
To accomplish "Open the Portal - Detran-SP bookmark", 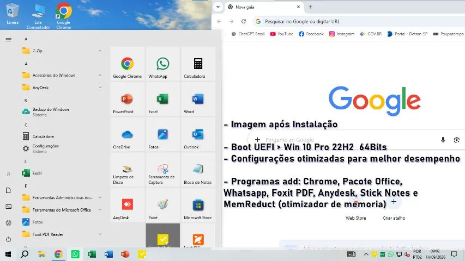I will pyautogui.click(x=407, y=34).
